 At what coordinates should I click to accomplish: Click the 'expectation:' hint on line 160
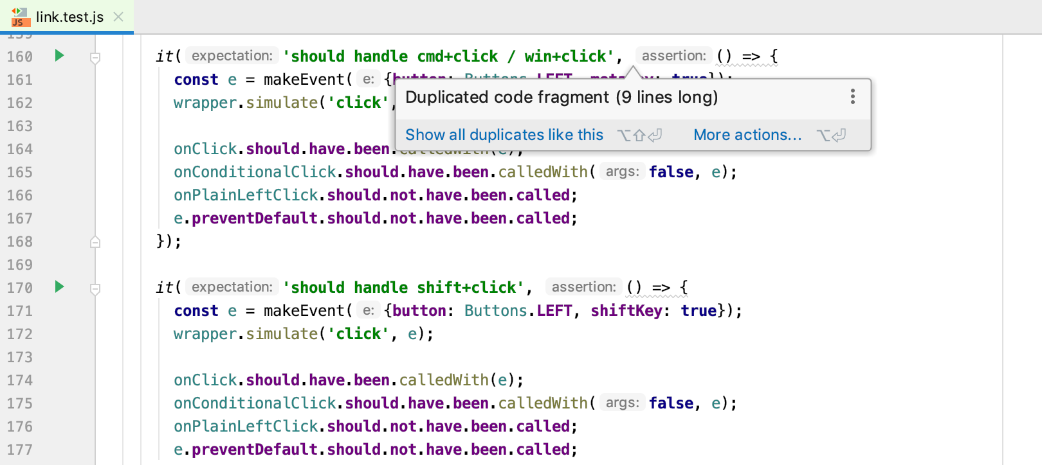click(232, 56)
